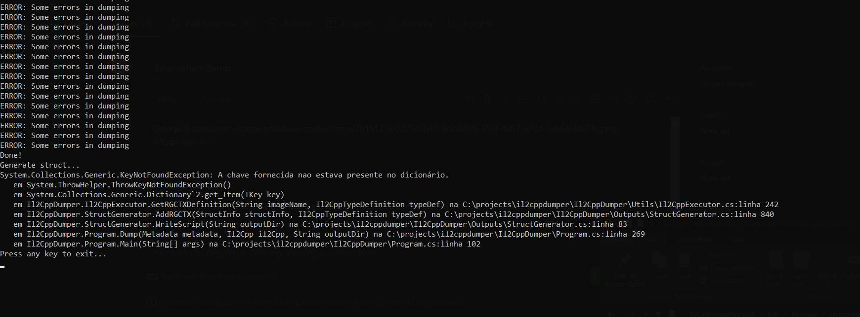This screenshot has height=317, width=860.
Task: Click the Italic formatting icon
Action: click(506, 99)
